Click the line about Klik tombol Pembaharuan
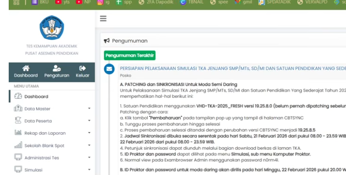 (x=212, y=118)
